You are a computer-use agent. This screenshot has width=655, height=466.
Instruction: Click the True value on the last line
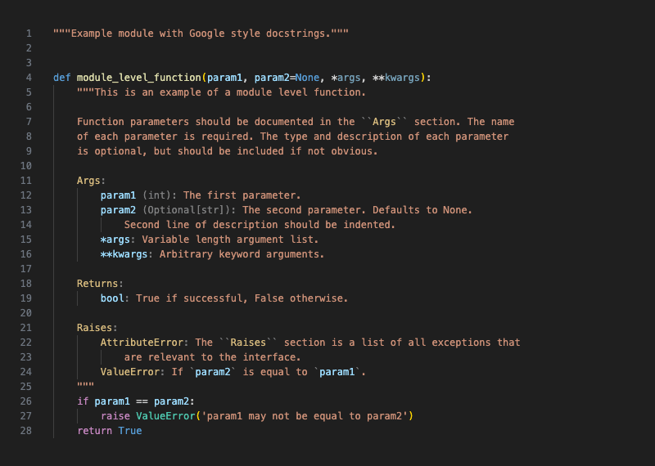tap(130, 431)
